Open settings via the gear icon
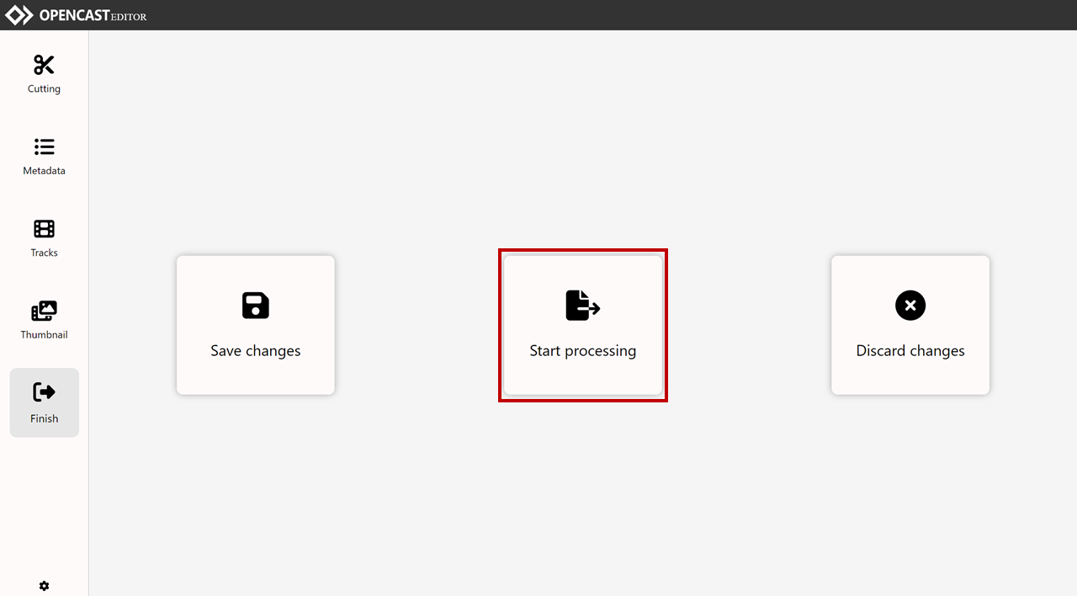The image size is (1077, 596). point(45,586)
